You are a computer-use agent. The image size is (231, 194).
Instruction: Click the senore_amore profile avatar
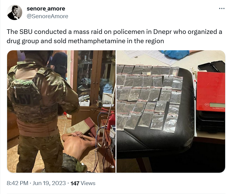[x=15, y=12]
